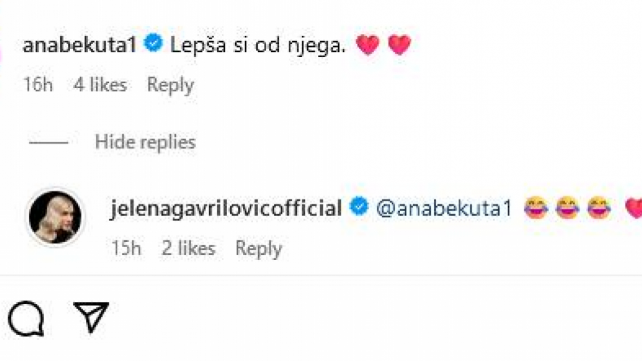
Task: Collapse the thread with Hide replies
Action: (145, 142)
